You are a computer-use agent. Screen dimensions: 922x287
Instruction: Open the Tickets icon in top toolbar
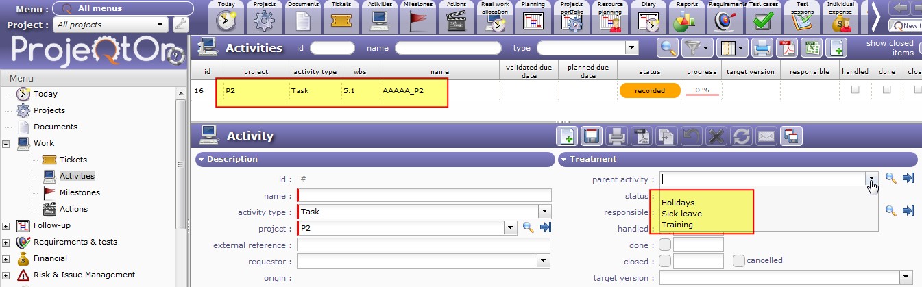pos(341,21)
